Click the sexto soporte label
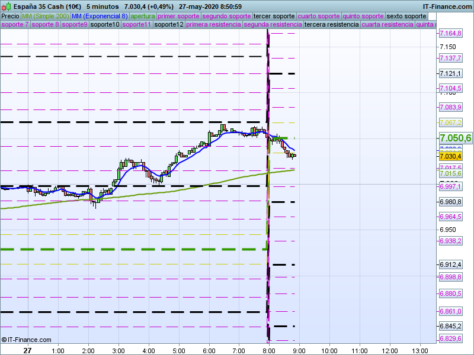The width and height of the screenshot is (474, 355). point(405,16)
